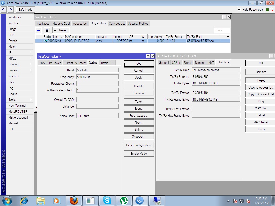Click the network icon in system tray
275x206 pixels.
(241, 201)
